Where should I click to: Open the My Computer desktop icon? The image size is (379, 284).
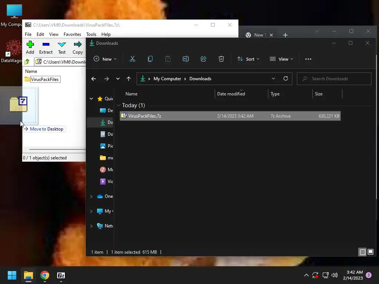[11, 16]
